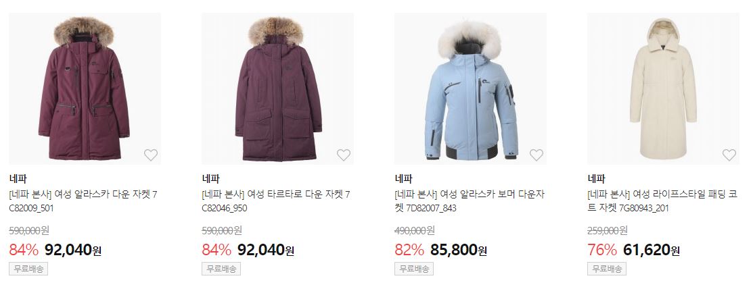View the cream lifestyle padded coat photo
This screenshot has width=753, height=291.
[663, 88]
